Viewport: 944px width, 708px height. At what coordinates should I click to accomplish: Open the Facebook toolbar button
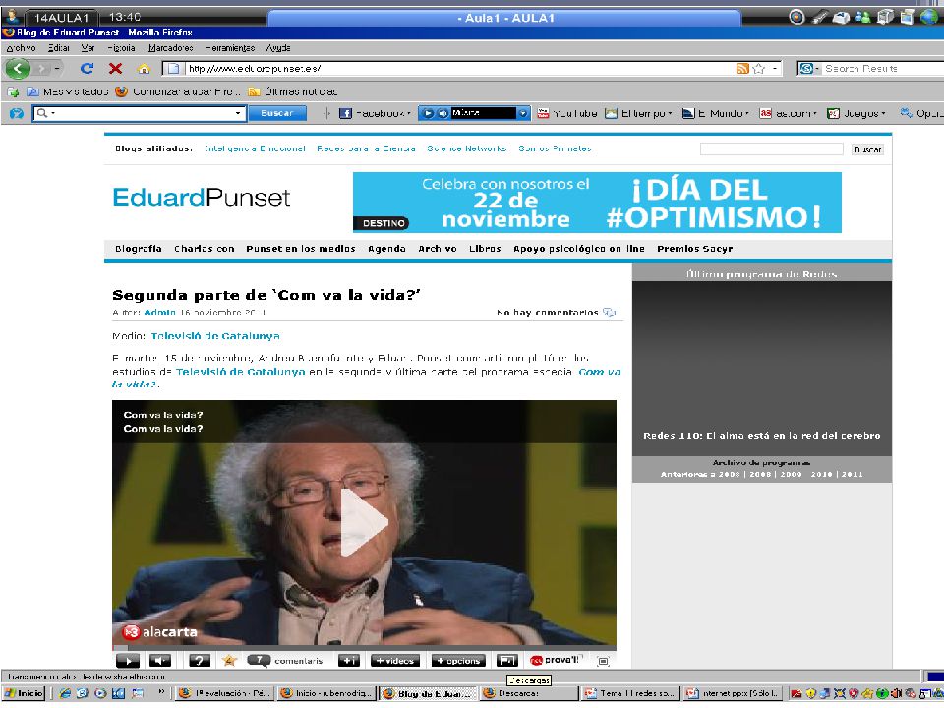(x=375, y=113)
